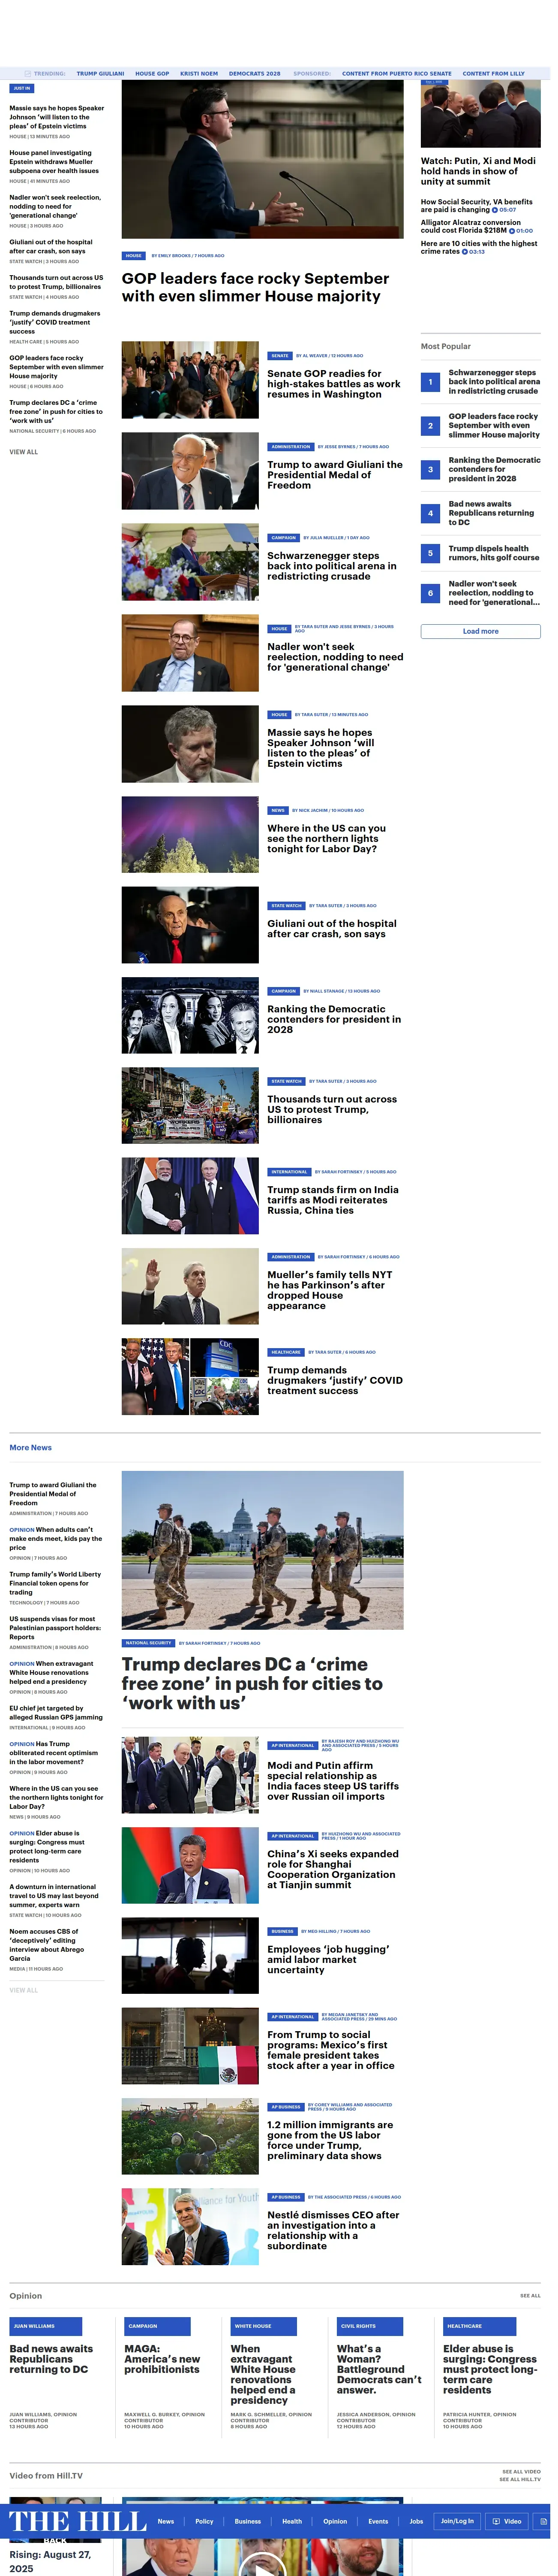Open Employees 'job hugging' story
The height and width of the screenshot is (2576, 558).
[x=327, y=1959]
